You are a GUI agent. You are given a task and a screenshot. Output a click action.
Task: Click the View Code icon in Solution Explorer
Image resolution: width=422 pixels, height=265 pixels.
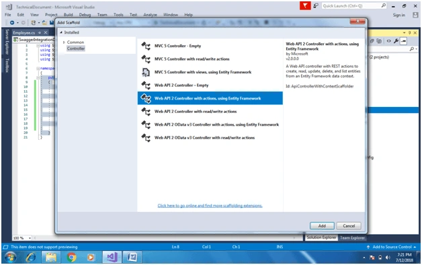(x=388, y=41)
